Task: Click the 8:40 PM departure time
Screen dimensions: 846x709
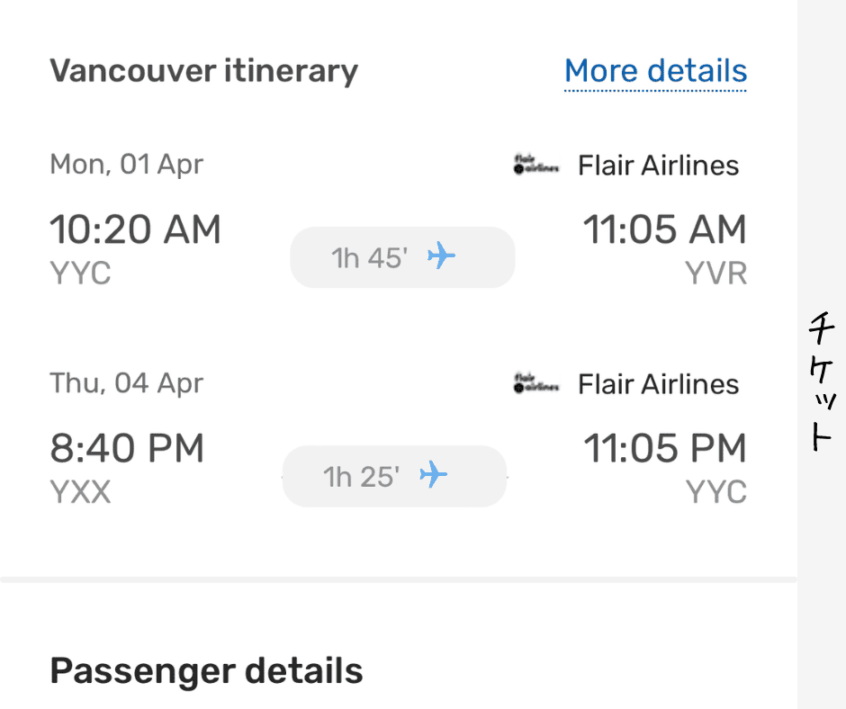Action: click(x=127, y=448)
